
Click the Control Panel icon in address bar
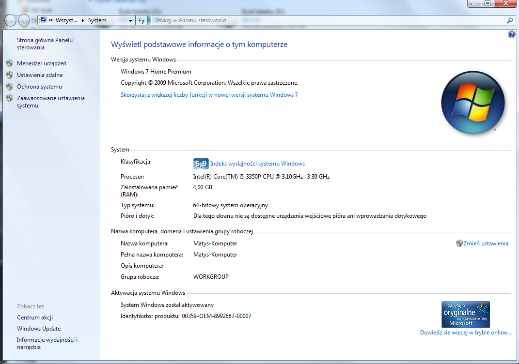(43, 20)
